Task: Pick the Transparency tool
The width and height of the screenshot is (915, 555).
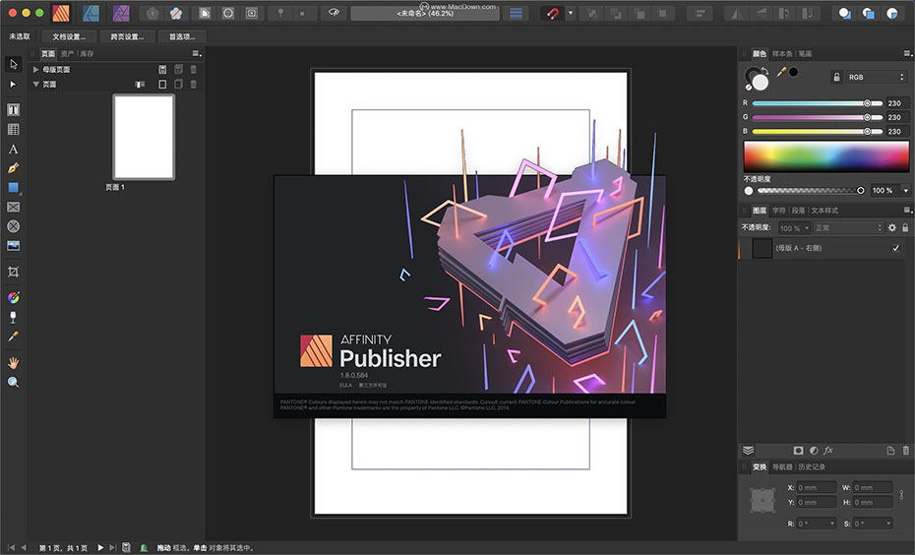Action: 14,317
